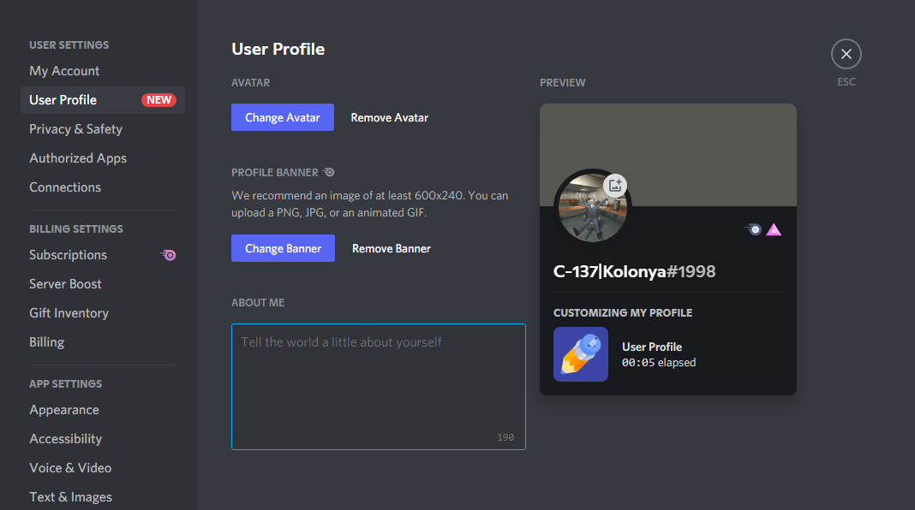This screenshot has height=510, width=915.
Task: Click the Change Avatar button
Action: pos(283,117)
